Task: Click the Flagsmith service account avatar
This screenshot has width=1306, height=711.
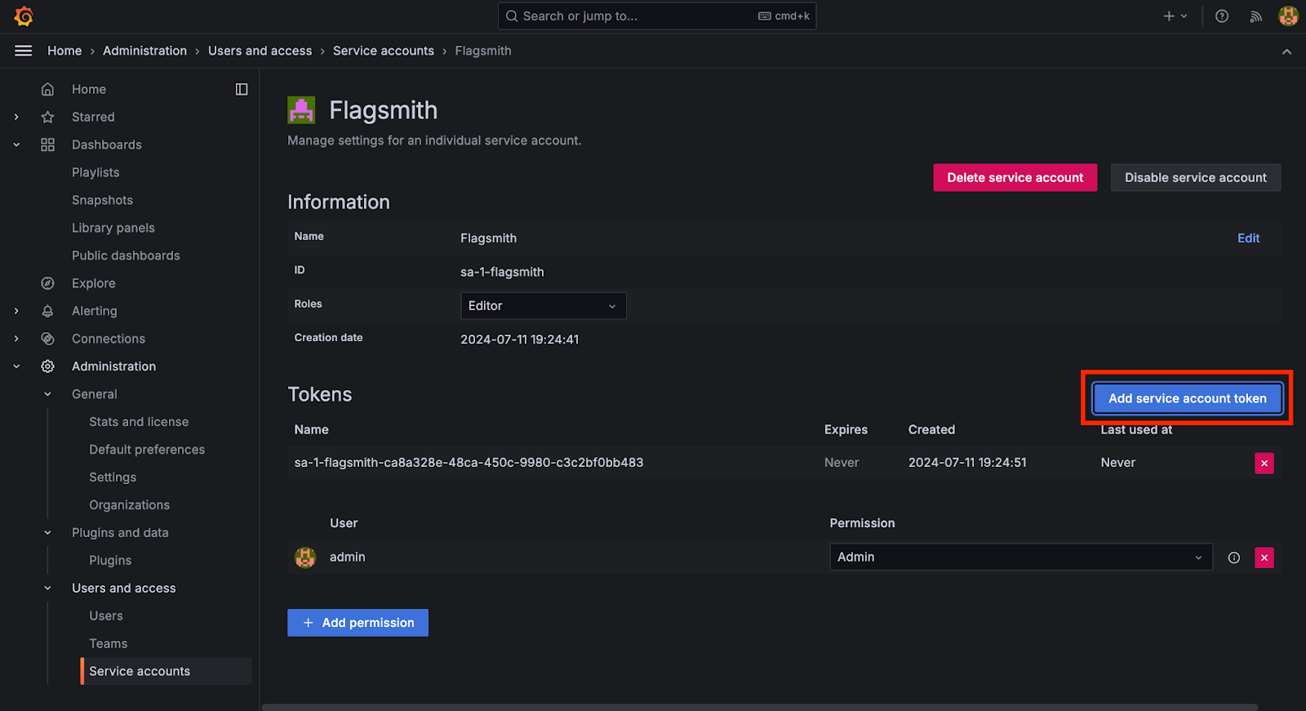Action: click(x=301, y=110)
